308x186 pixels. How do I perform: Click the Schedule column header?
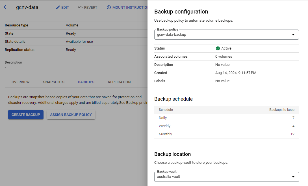click(x=166, y=110)
